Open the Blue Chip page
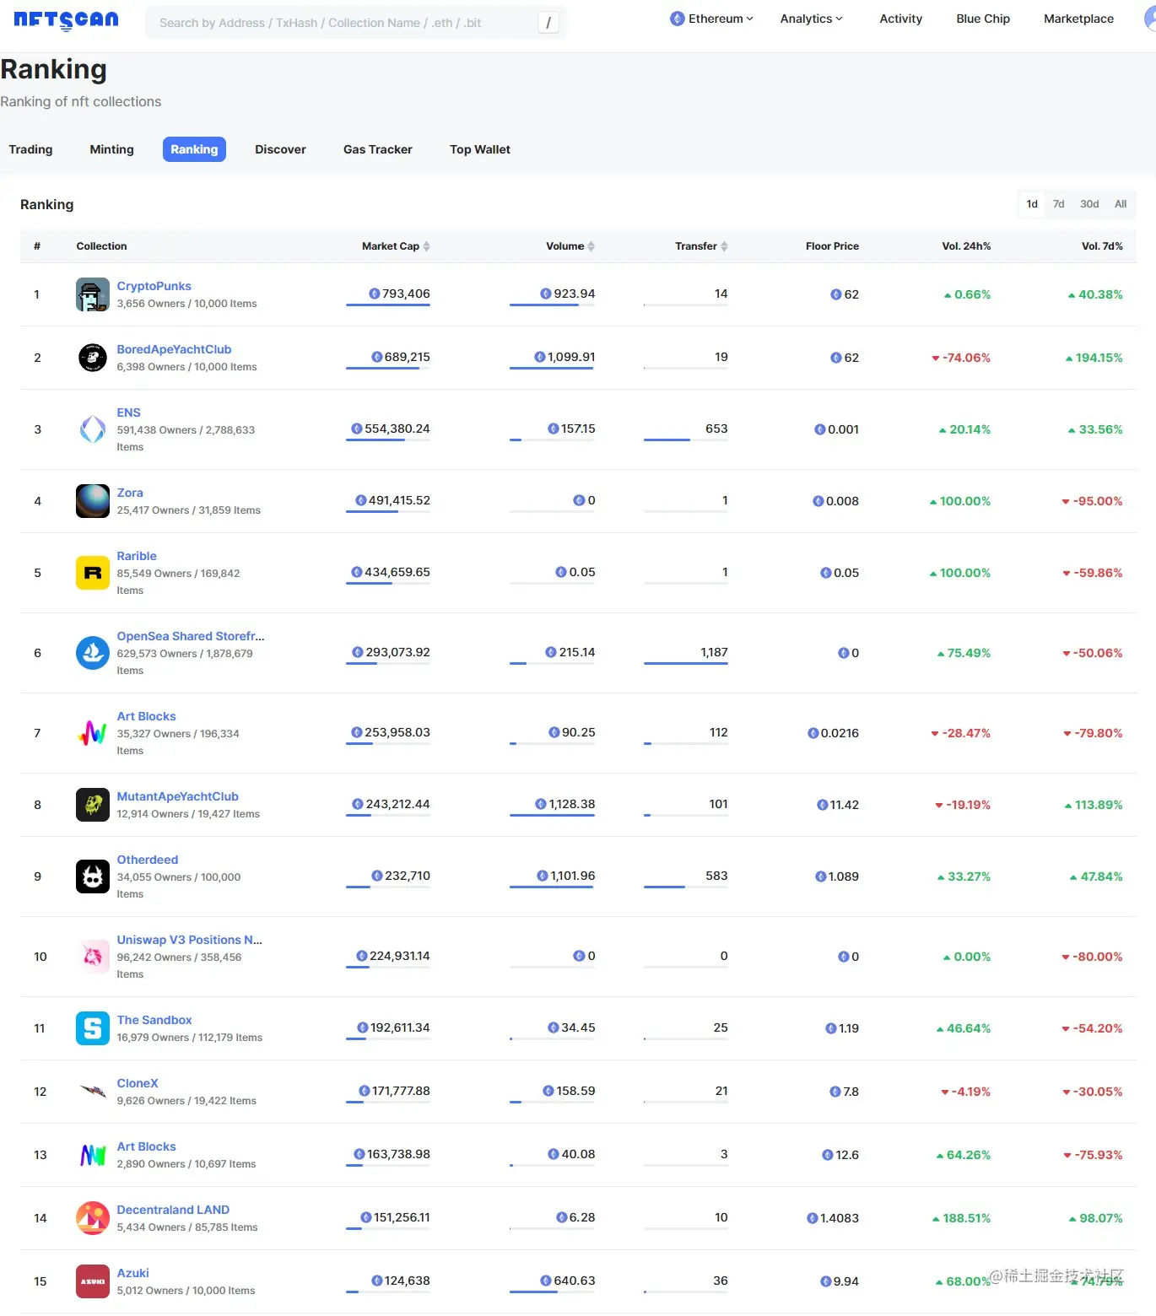Screen dimensions: 1156x1316 pos(983,19)
